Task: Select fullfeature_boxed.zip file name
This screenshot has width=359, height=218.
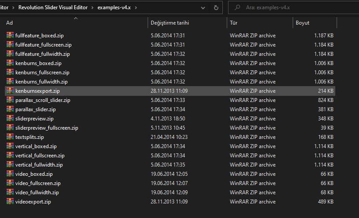Action: click(x=40, y=36)
